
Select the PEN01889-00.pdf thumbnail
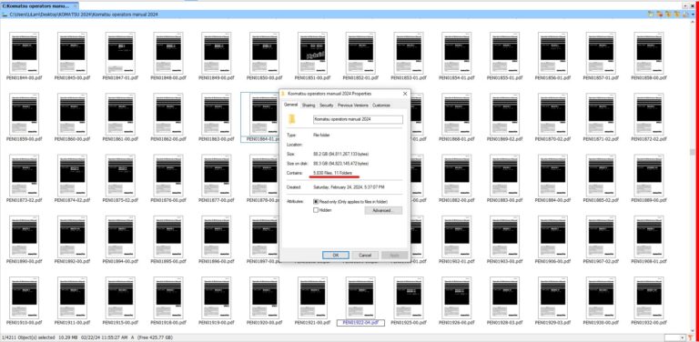649,176
